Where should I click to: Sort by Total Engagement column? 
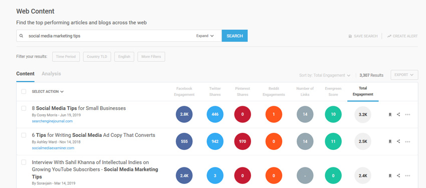(363, 91)
